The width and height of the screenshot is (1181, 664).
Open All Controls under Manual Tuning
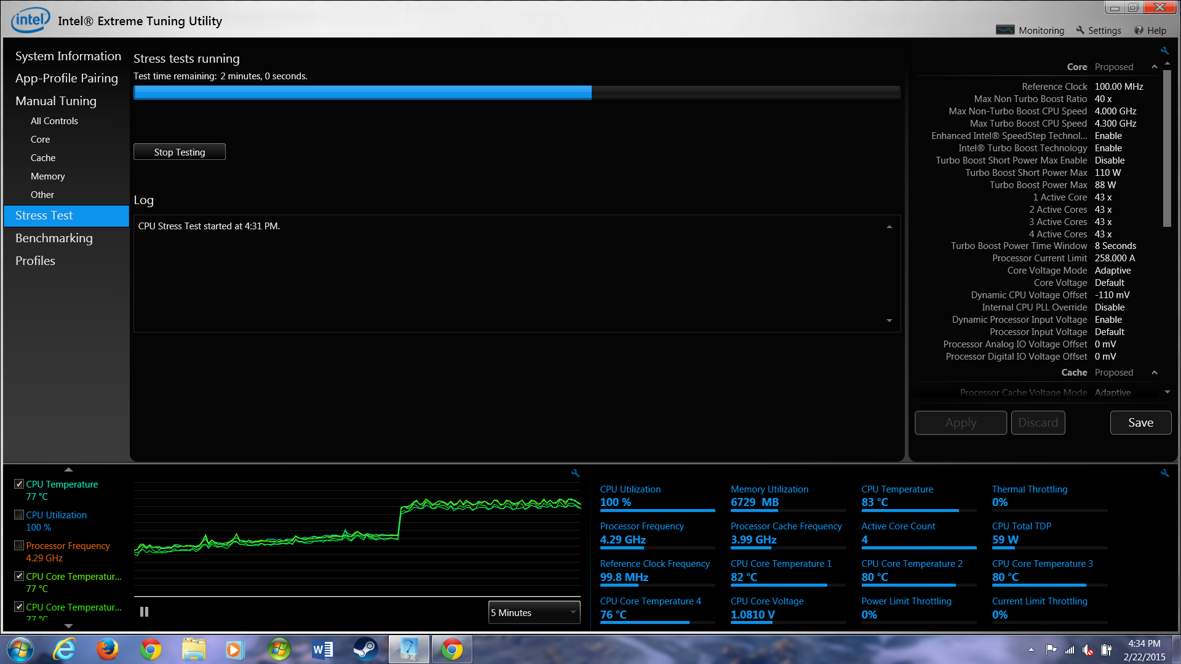pyautogui.click(x=54, y=121)
